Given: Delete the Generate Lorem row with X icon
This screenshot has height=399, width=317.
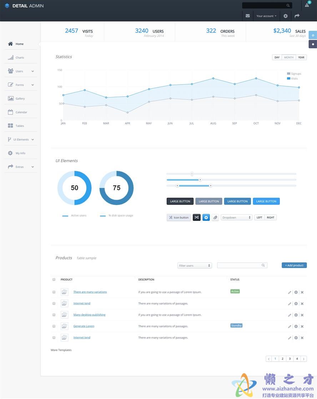Looking at the screenshot, I should coord(302,327).
